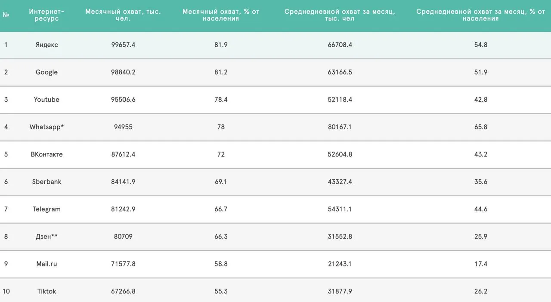Viewport: 551px width, 302px height.
Task: Click daily reach 31877.9 for Tiktok
Action: click(x=340, y=291)
